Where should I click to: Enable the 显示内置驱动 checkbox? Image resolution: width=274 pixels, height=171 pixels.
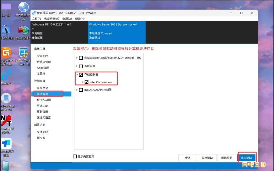coord(75,156)
